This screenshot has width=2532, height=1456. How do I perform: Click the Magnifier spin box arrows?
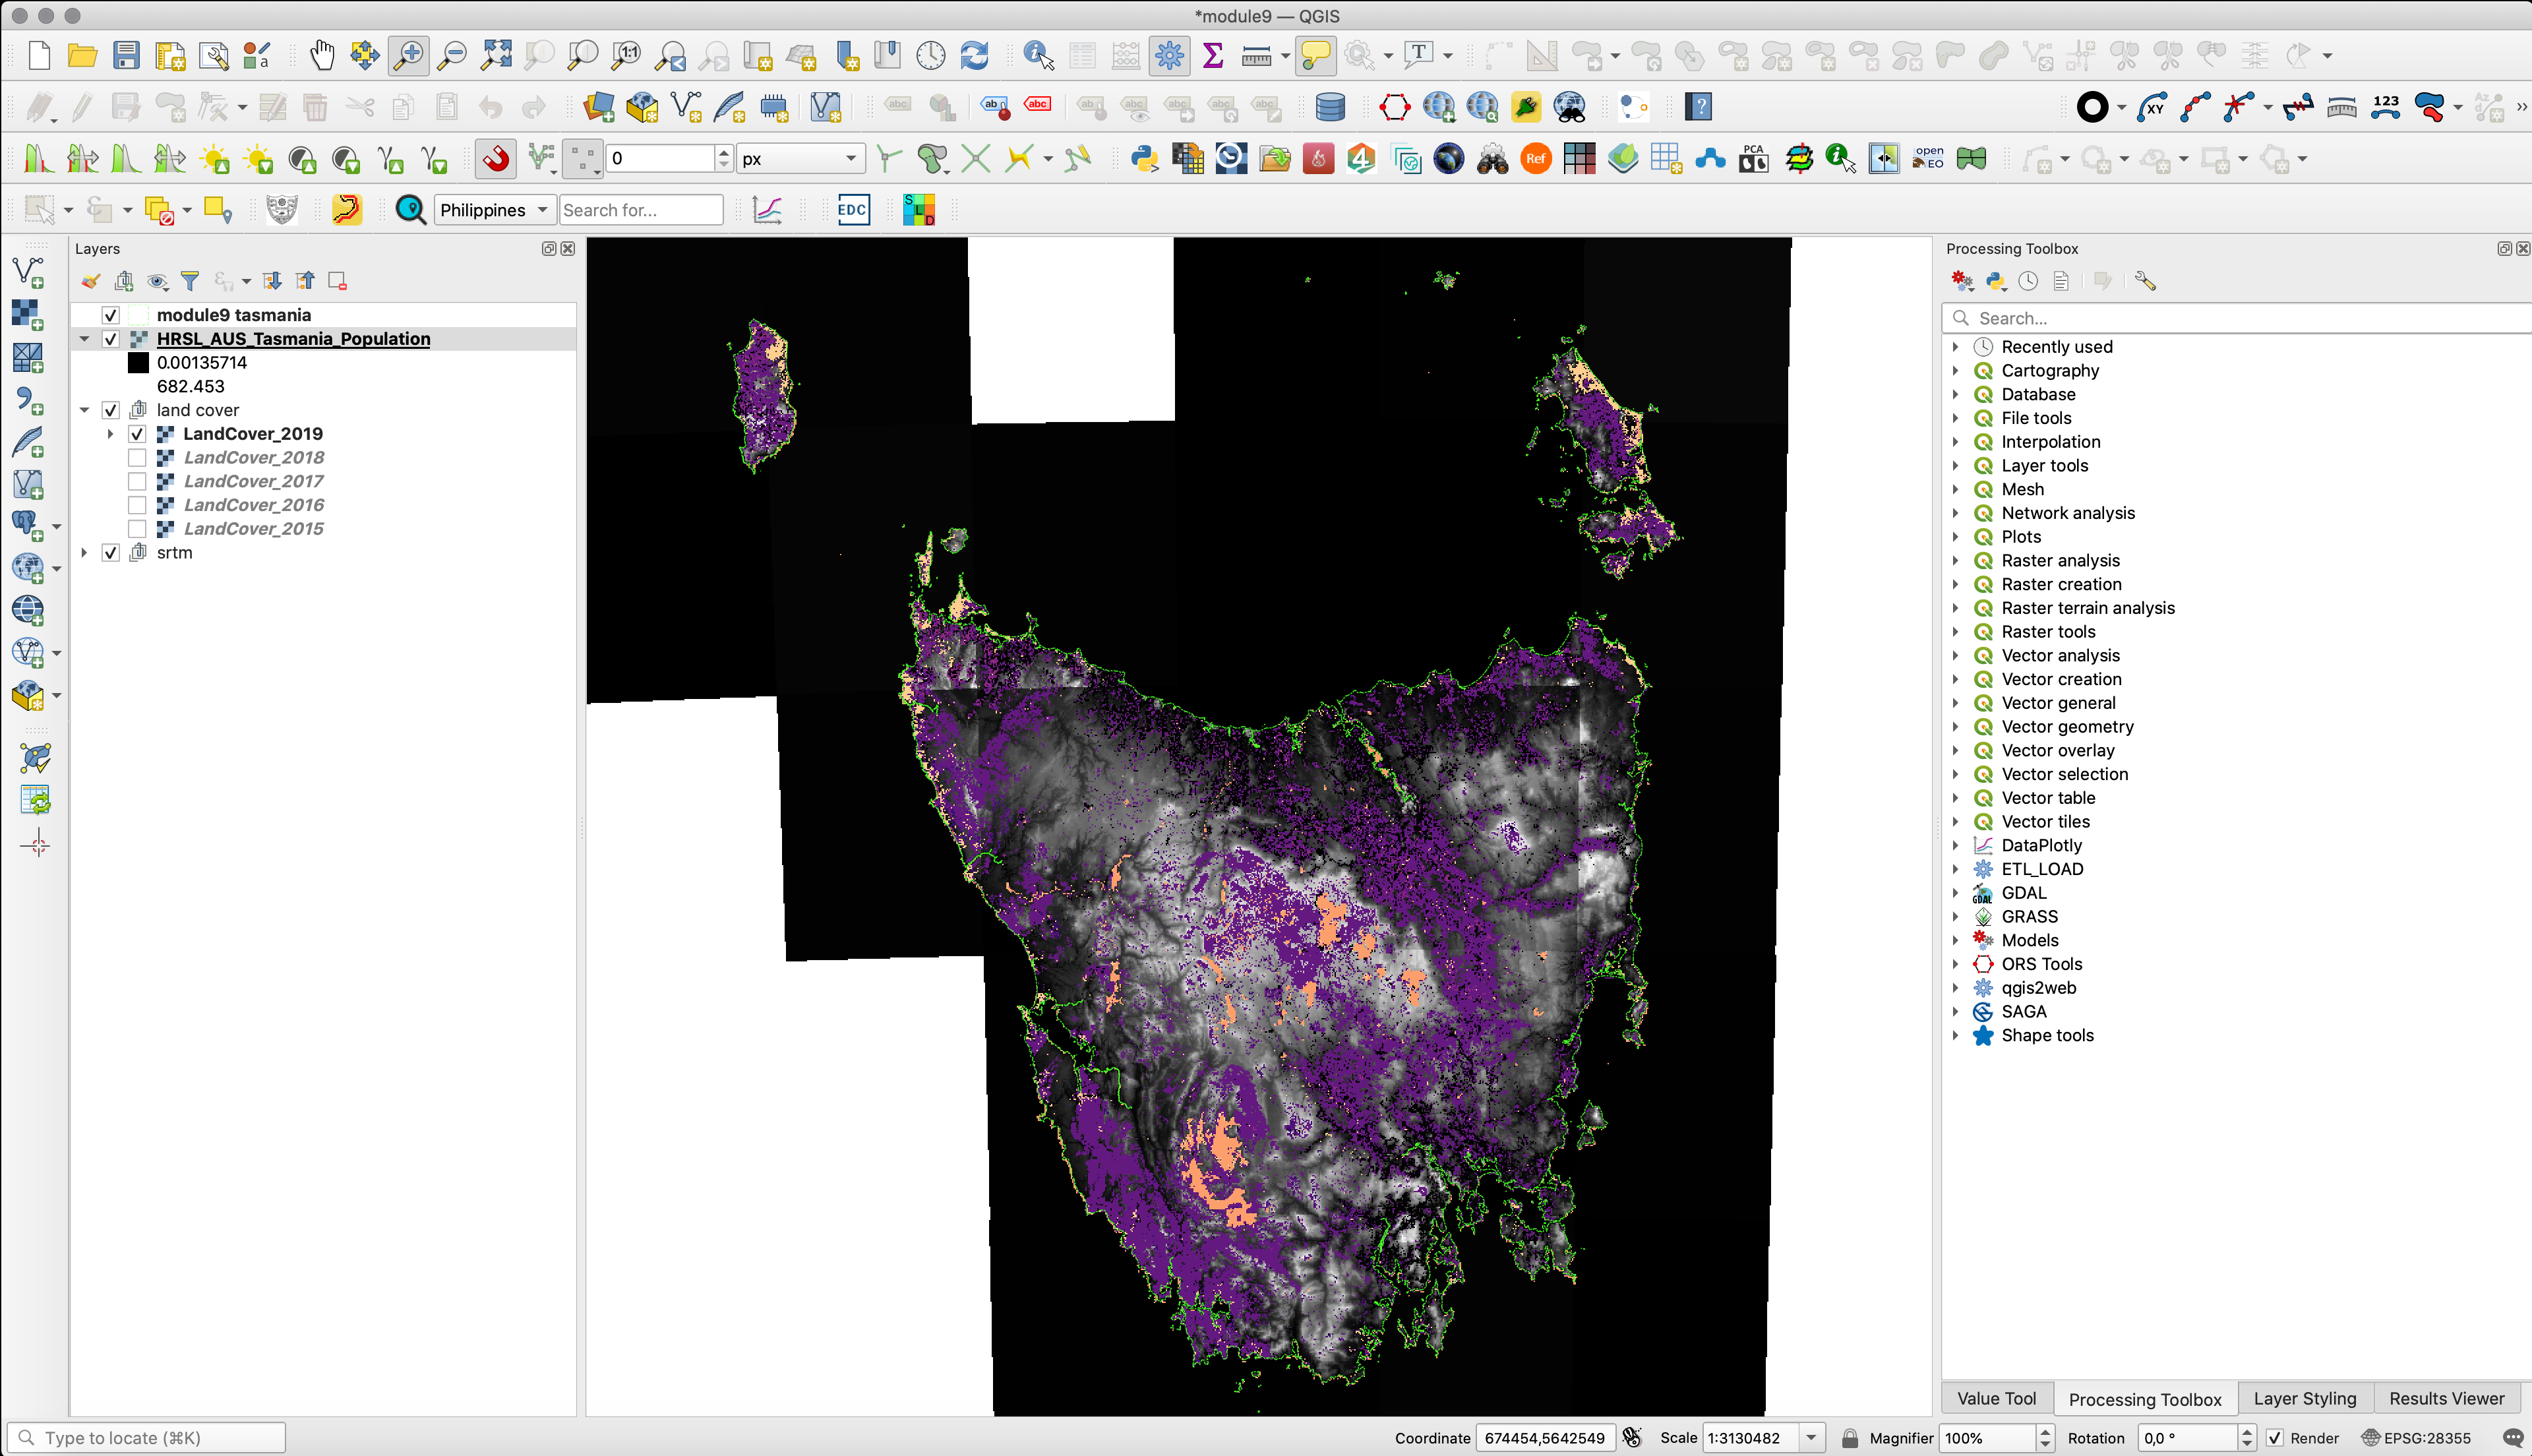pyautogui.click(x=2044, y=1438)
